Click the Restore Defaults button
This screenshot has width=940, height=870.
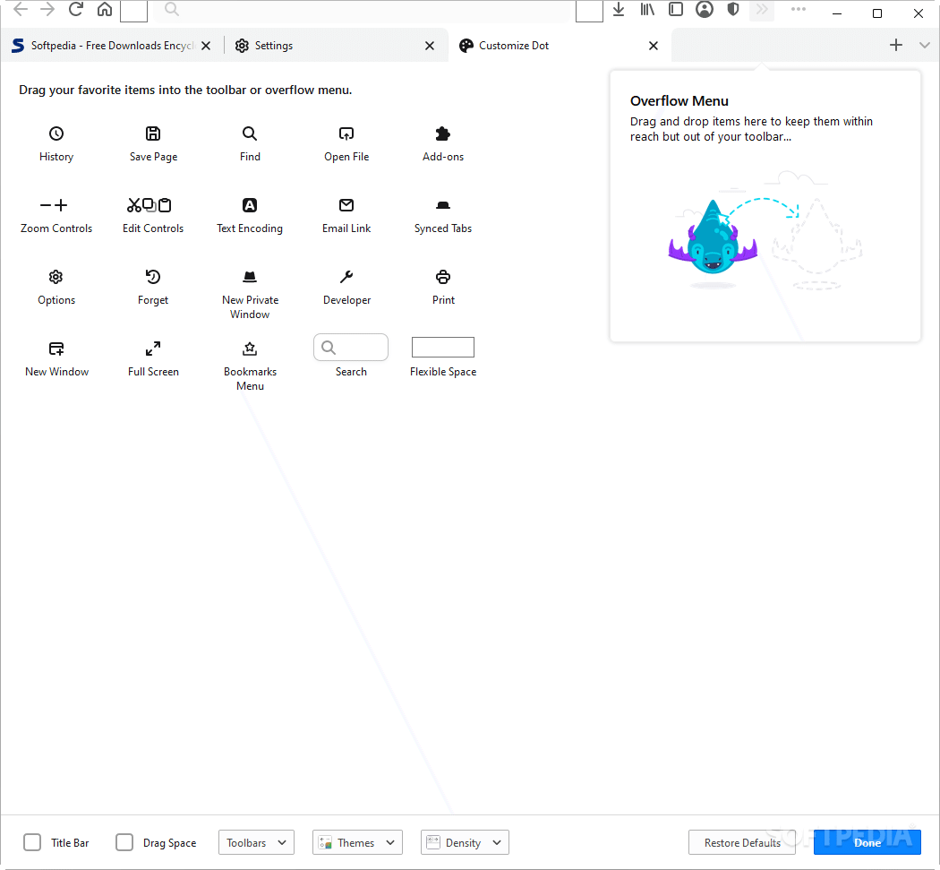tap(742, 842)
